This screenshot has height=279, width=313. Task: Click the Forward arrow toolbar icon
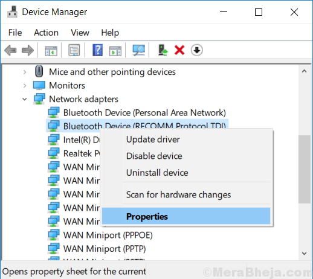(28, 50)
